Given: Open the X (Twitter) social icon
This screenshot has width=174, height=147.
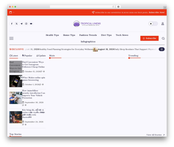Looking at the screenshot, I should coord(17,24).
